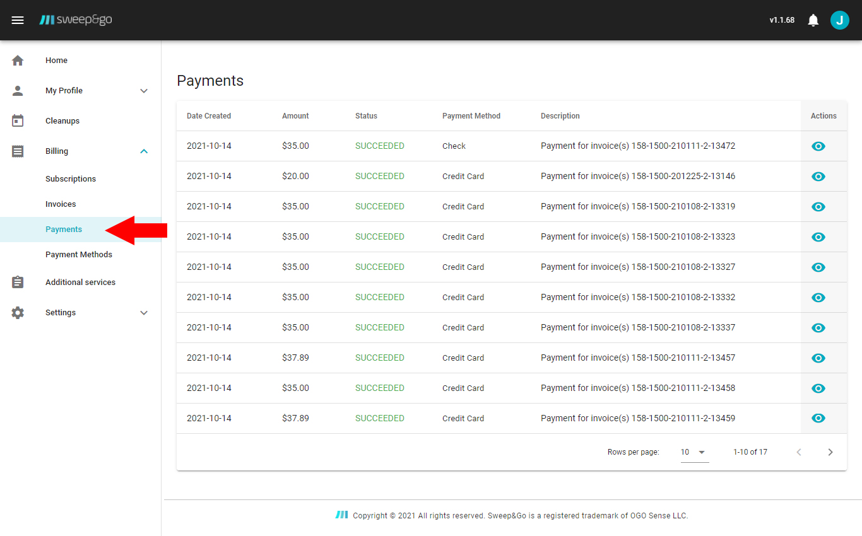The width and height of the screenshot is (862, 536).
Task: Click the Billing sidebar icon
Action: (18, 151)
